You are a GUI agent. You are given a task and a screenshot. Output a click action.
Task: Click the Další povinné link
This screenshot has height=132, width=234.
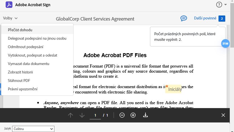(x=205, y=18)
